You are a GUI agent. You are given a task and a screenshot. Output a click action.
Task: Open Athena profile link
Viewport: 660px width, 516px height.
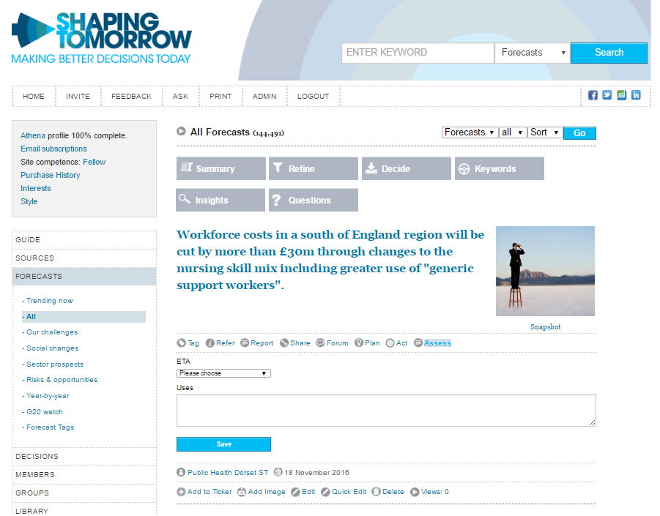[x=33, y=136]
